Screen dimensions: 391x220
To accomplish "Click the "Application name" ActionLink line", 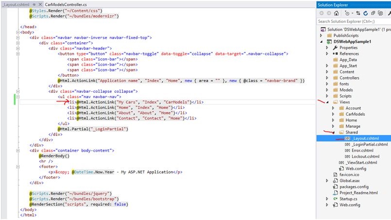I will 181,81.
